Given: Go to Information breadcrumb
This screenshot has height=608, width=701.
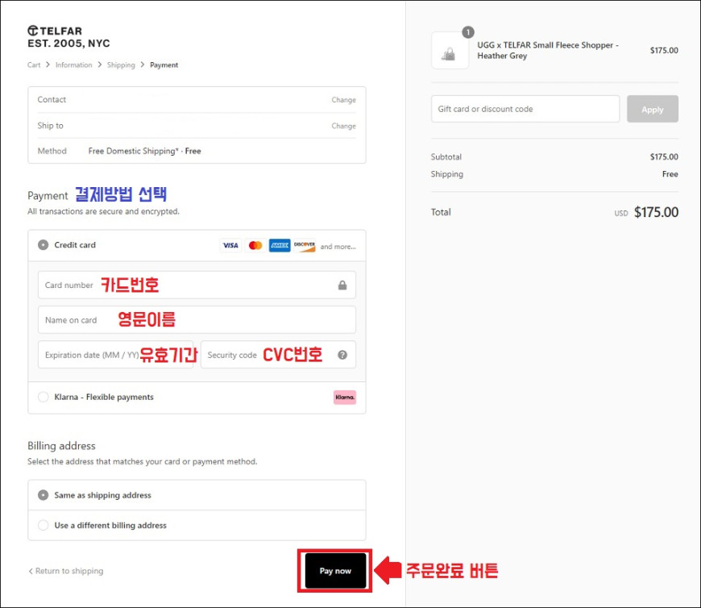Looking at the screenshot, I should (x=74, y=65).
